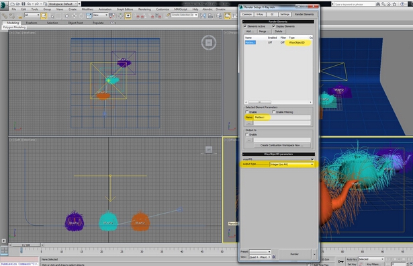Check the Enable Filtering checkbox

pos(274,112)
